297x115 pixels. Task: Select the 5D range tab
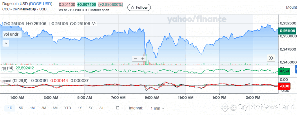tap(21, 108)
